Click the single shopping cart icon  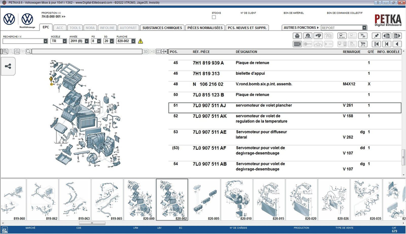click(x=363, y=44)
